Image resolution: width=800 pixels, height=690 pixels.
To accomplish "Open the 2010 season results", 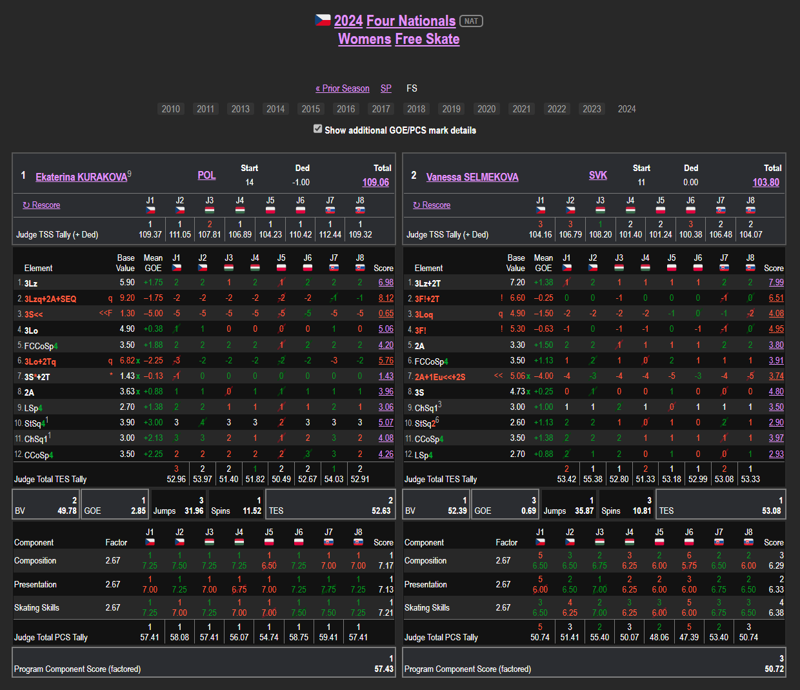I will [x=171, y=109].
